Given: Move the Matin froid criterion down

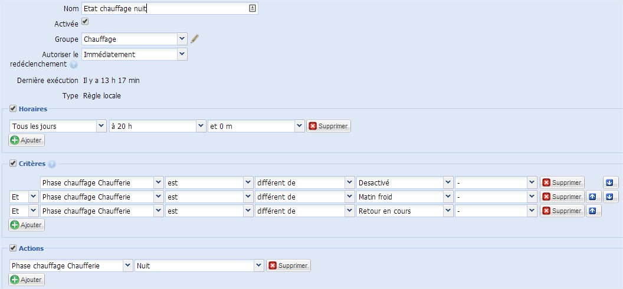Looking at the screenshot, I should [x=609, y=197].
